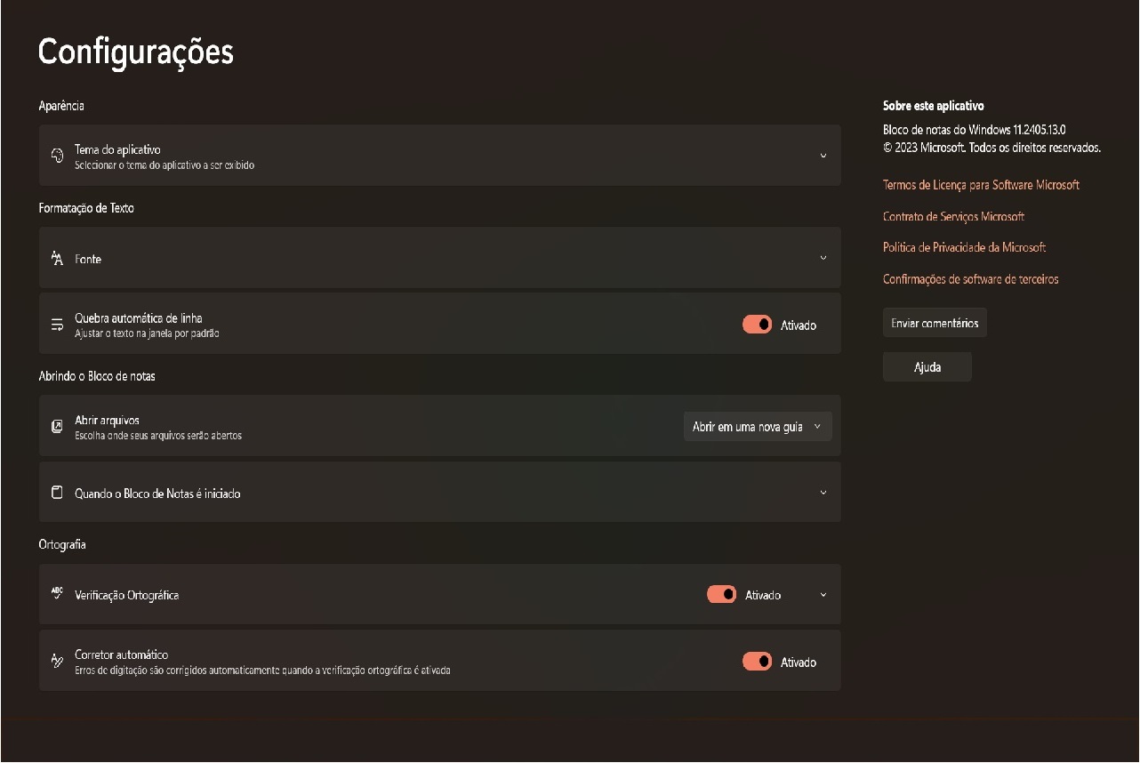Viewport: 1140px width, 763px height.
Task: Click 'Ajustar o texto na janela por padrão' description
Action: [147, 334]
